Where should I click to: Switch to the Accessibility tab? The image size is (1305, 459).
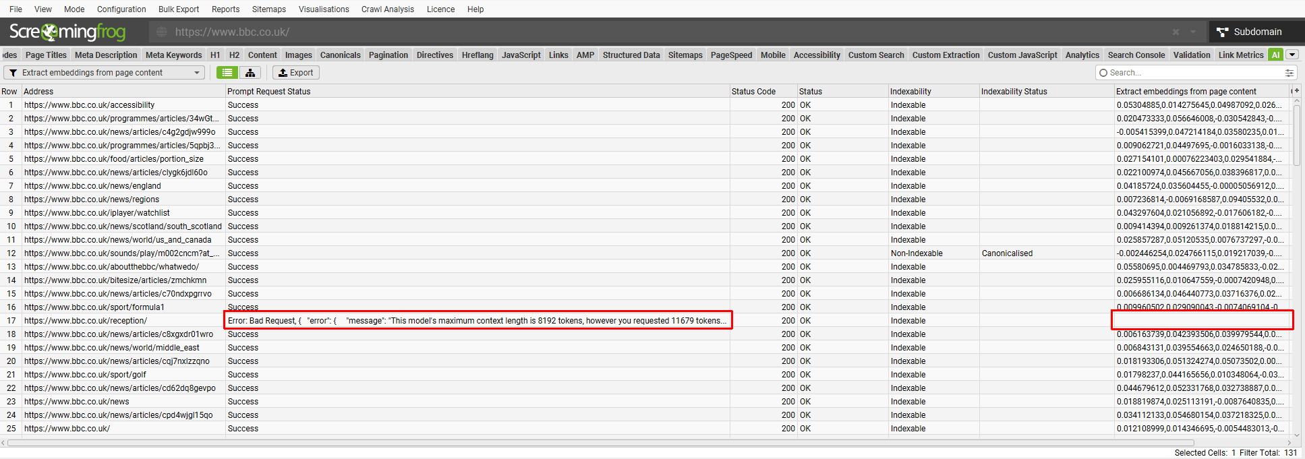click(x=817, y=55)
